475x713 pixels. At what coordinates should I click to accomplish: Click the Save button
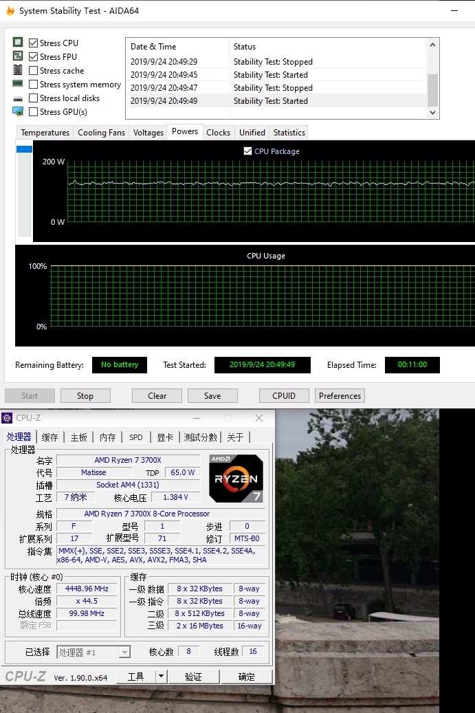(x=212, y=395)
